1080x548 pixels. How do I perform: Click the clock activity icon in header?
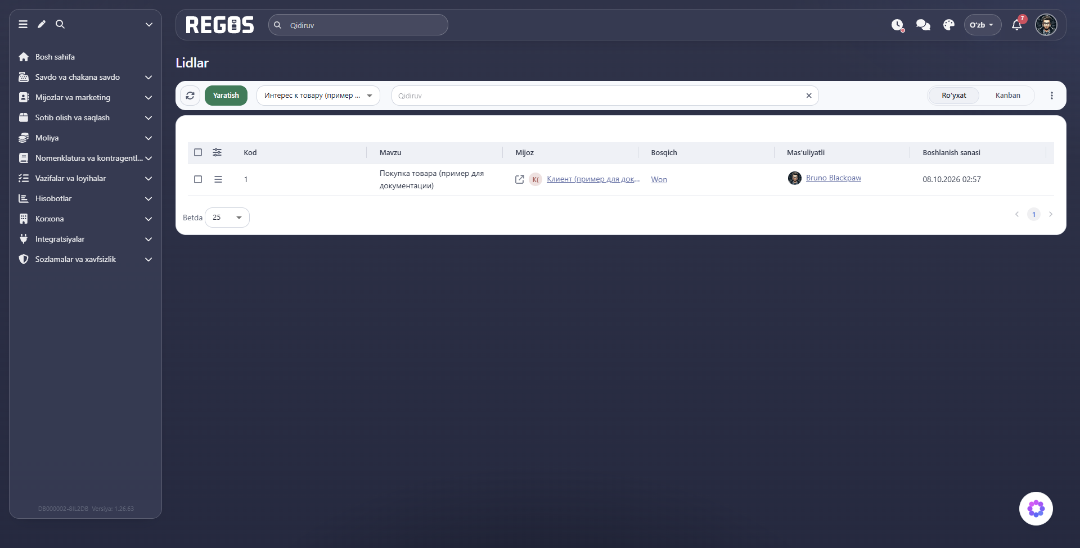tap(897, 25)
